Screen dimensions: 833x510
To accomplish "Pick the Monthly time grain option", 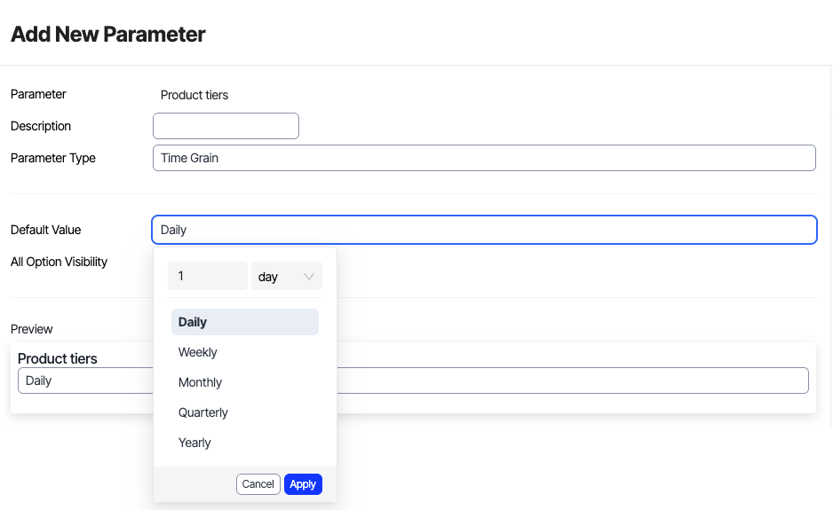I will click(201, 382).
